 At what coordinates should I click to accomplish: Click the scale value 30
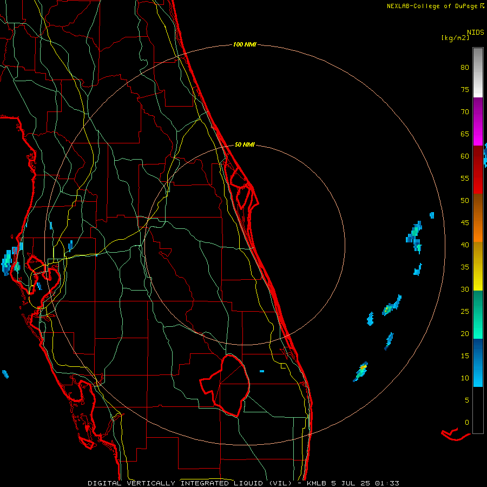tap(465, 289)
